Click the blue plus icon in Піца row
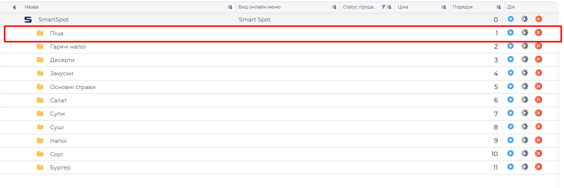The width and height of the screenshot is (564, 188). pyautogui.click(x=510, y=33)
